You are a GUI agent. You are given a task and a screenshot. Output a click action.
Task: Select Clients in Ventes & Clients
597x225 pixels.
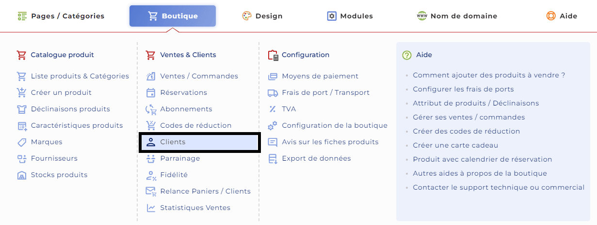173,142
